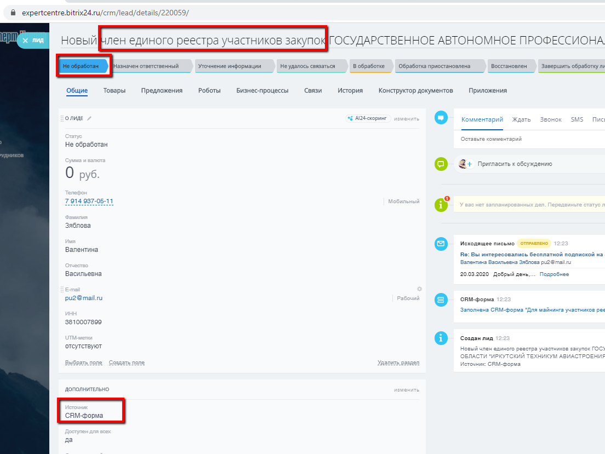Image resolution: width=605 pixels, height=454 pixels.
Task: Open Конструктор документов tab
Action: coord(415,91)
